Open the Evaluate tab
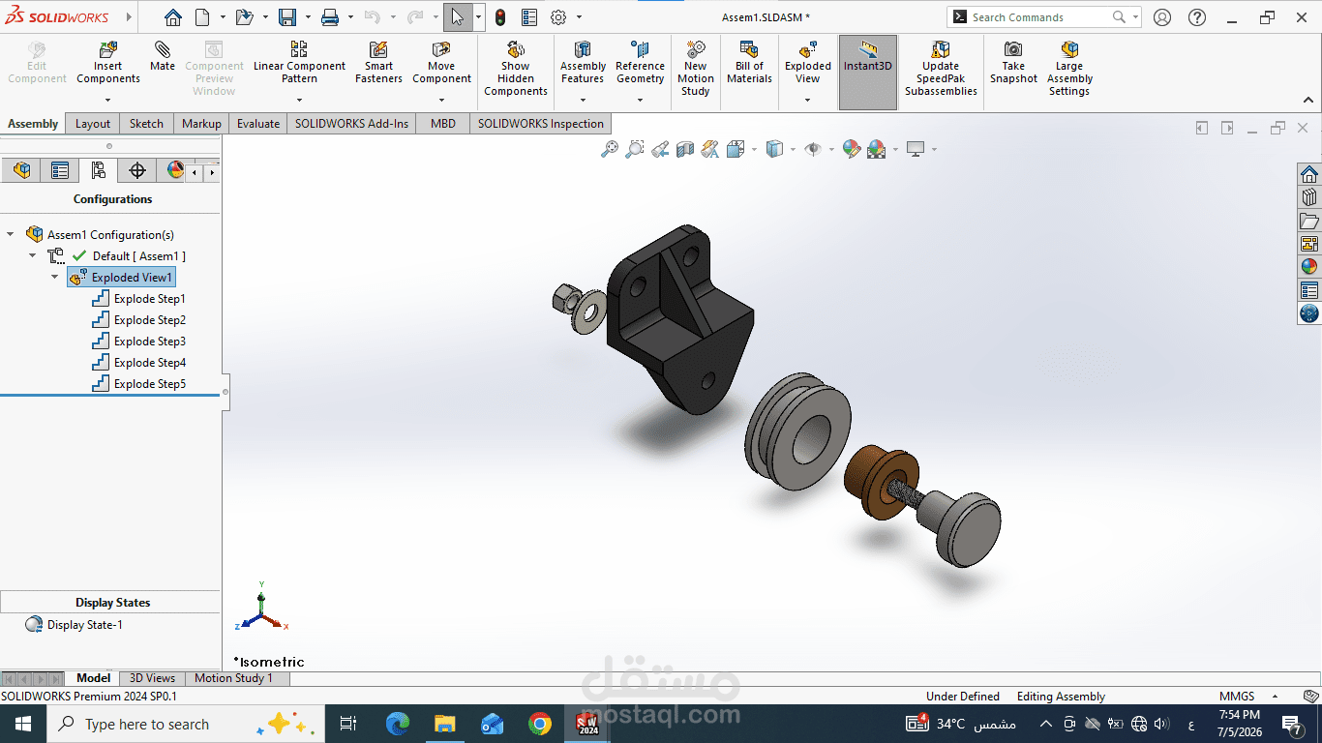Screen dimensions: 1322x743 [x=258, y=124]
